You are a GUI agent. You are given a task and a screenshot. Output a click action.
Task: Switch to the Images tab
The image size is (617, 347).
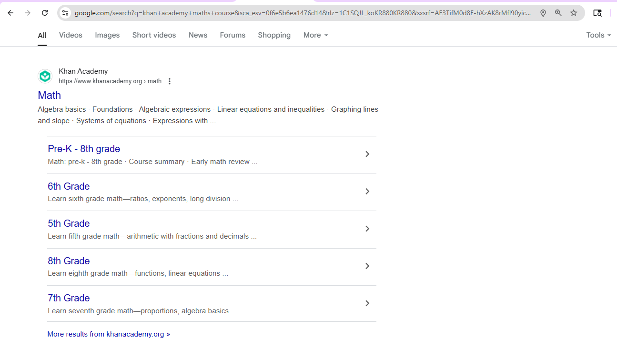click(x=107, y=35)
